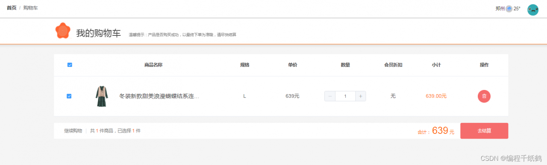Click the quantity input field showing 1
Screen dimensions: 547x165
pyautogui.click(x=345, y=96)
